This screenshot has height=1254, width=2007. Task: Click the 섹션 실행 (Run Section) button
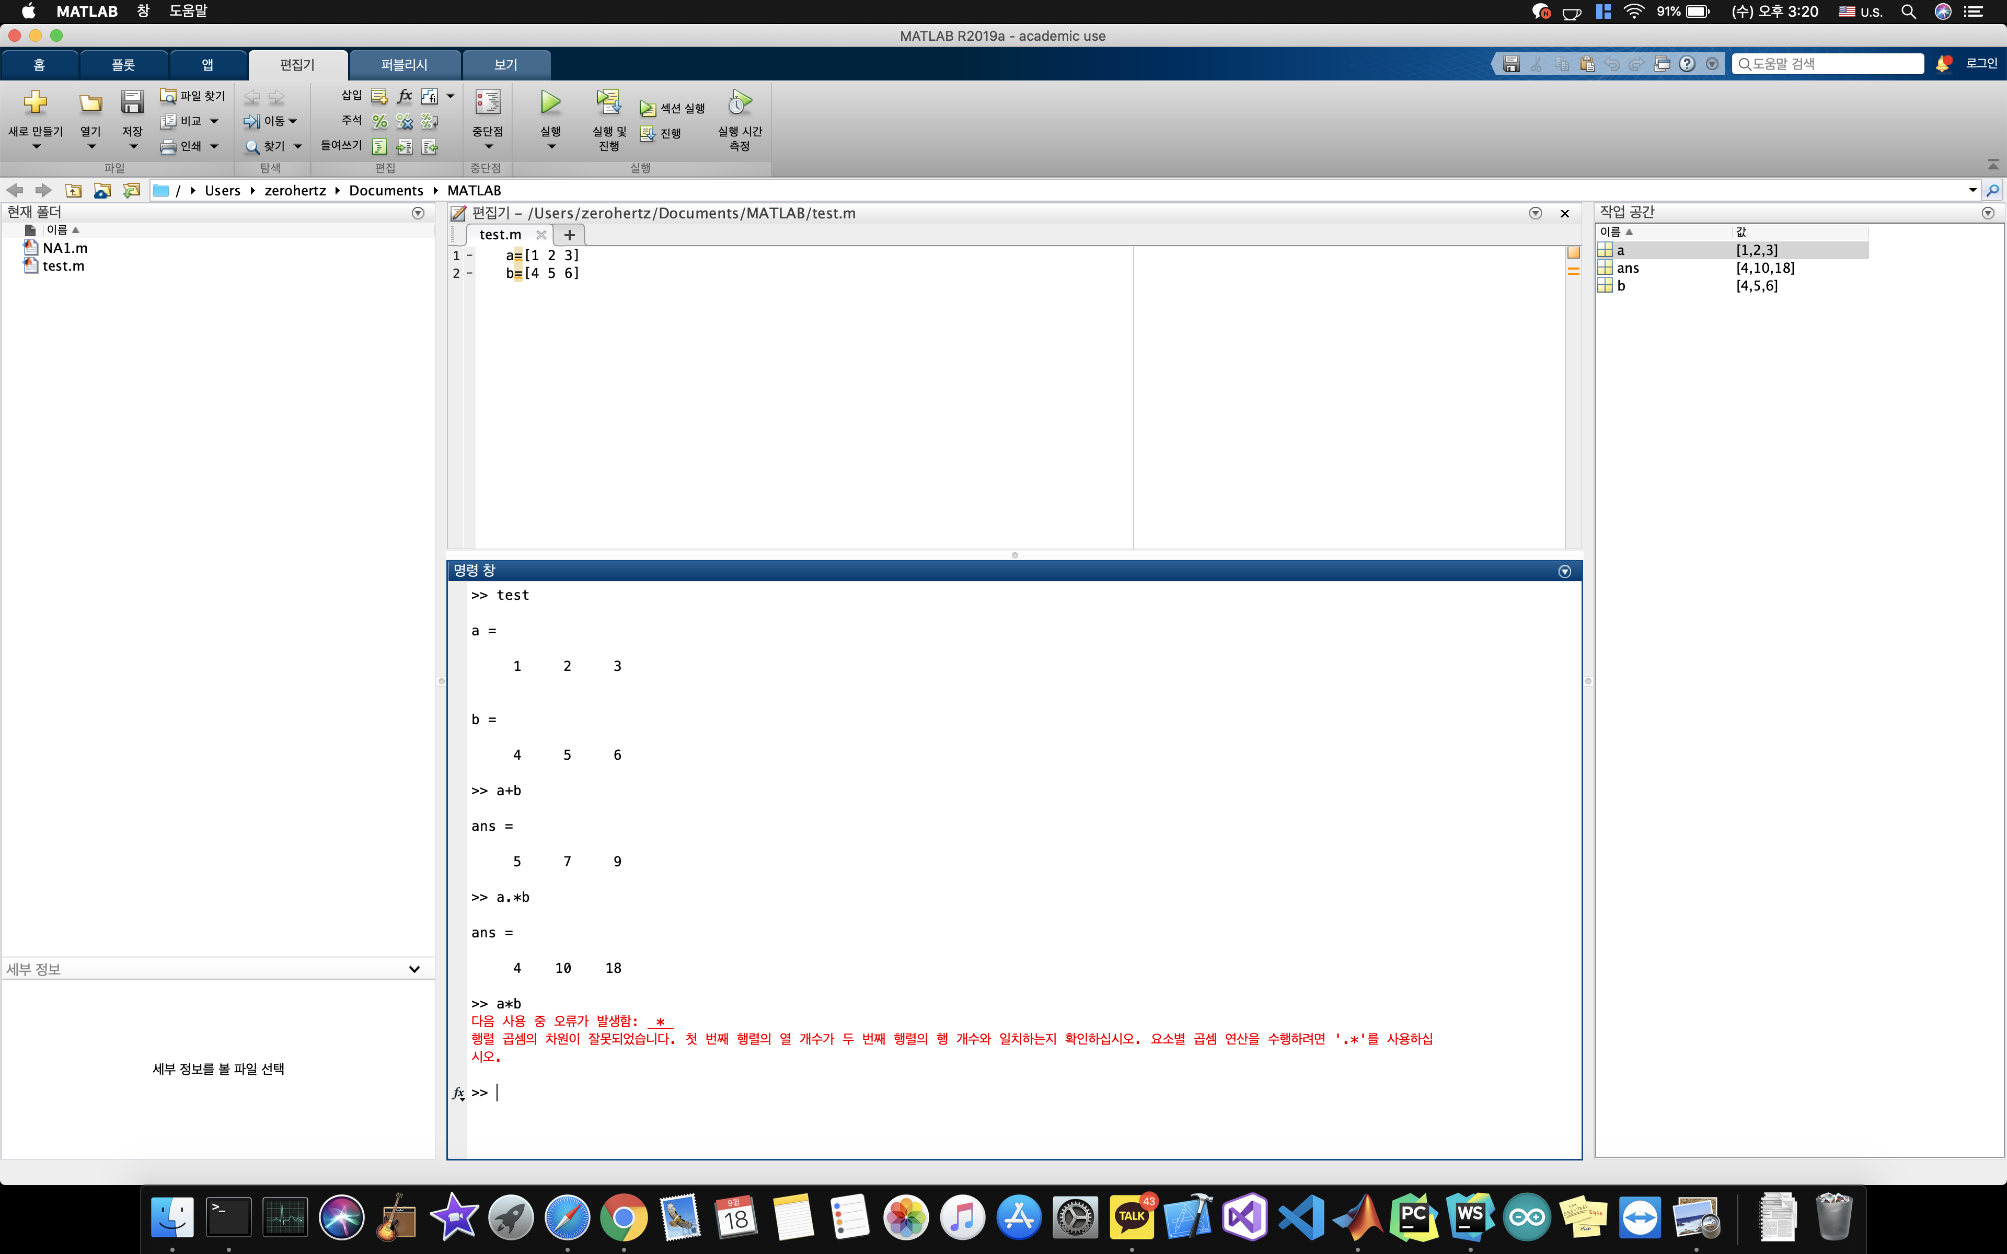673,109
